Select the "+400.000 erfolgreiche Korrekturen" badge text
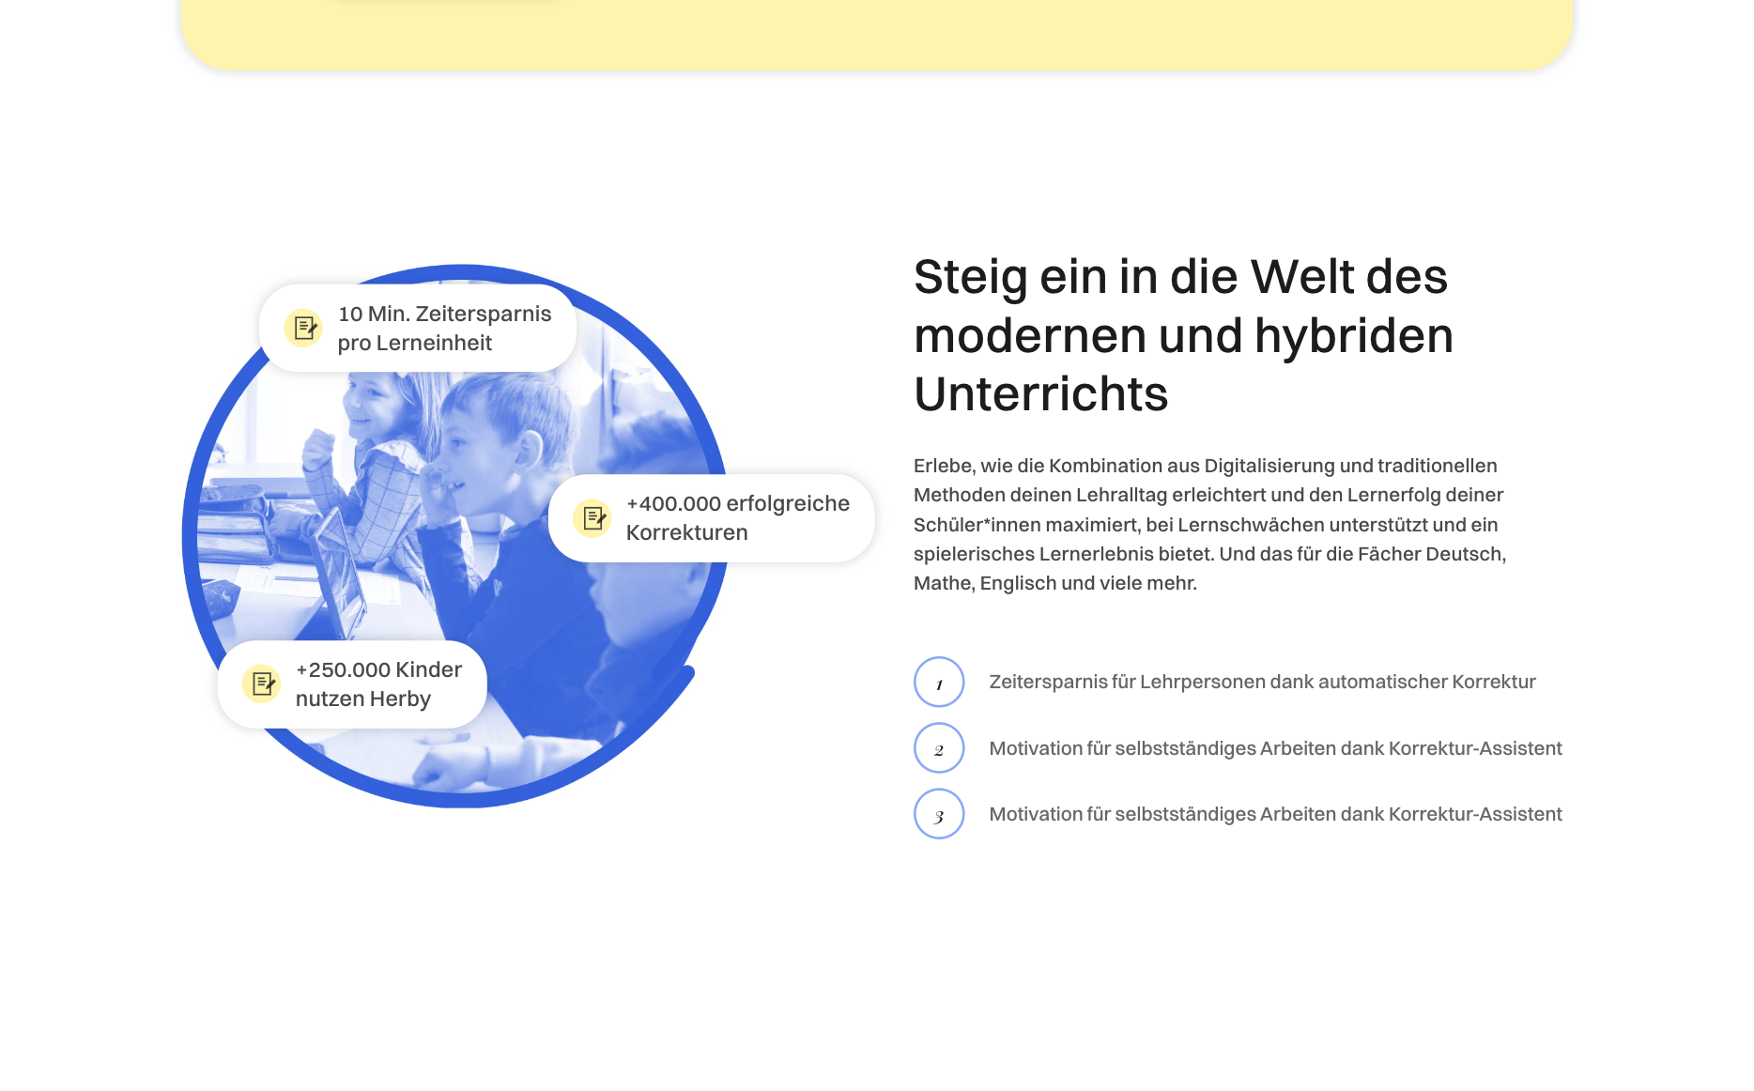This screenshot has width=1754, height=1091. point(737,518)
